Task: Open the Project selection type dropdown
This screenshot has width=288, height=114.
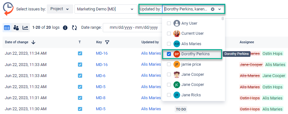Action: click(60, 9)
